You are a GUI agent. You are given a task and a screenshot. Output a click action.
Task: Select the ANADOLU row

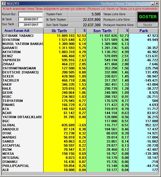pos(80,129)
